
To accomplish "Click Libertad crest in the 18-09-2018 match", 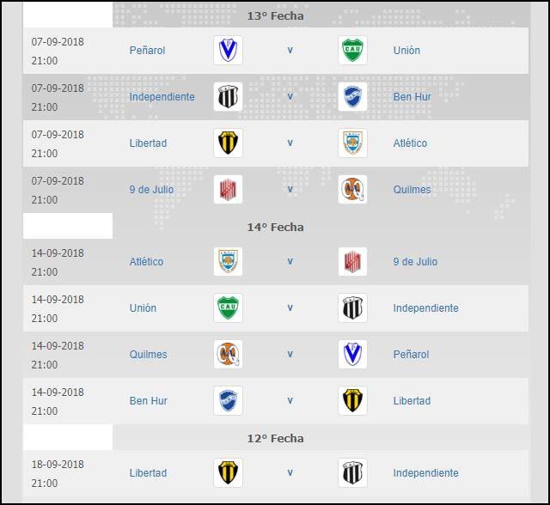I will [x=228, y=473].
